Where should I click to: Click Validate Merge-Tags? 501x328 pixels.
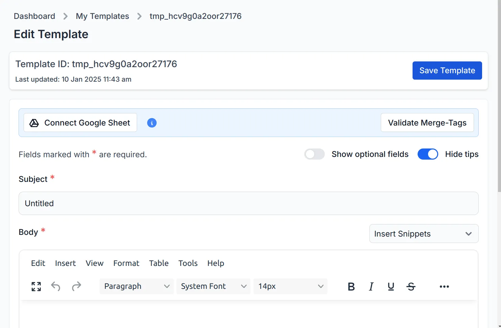tap(427, 123)
